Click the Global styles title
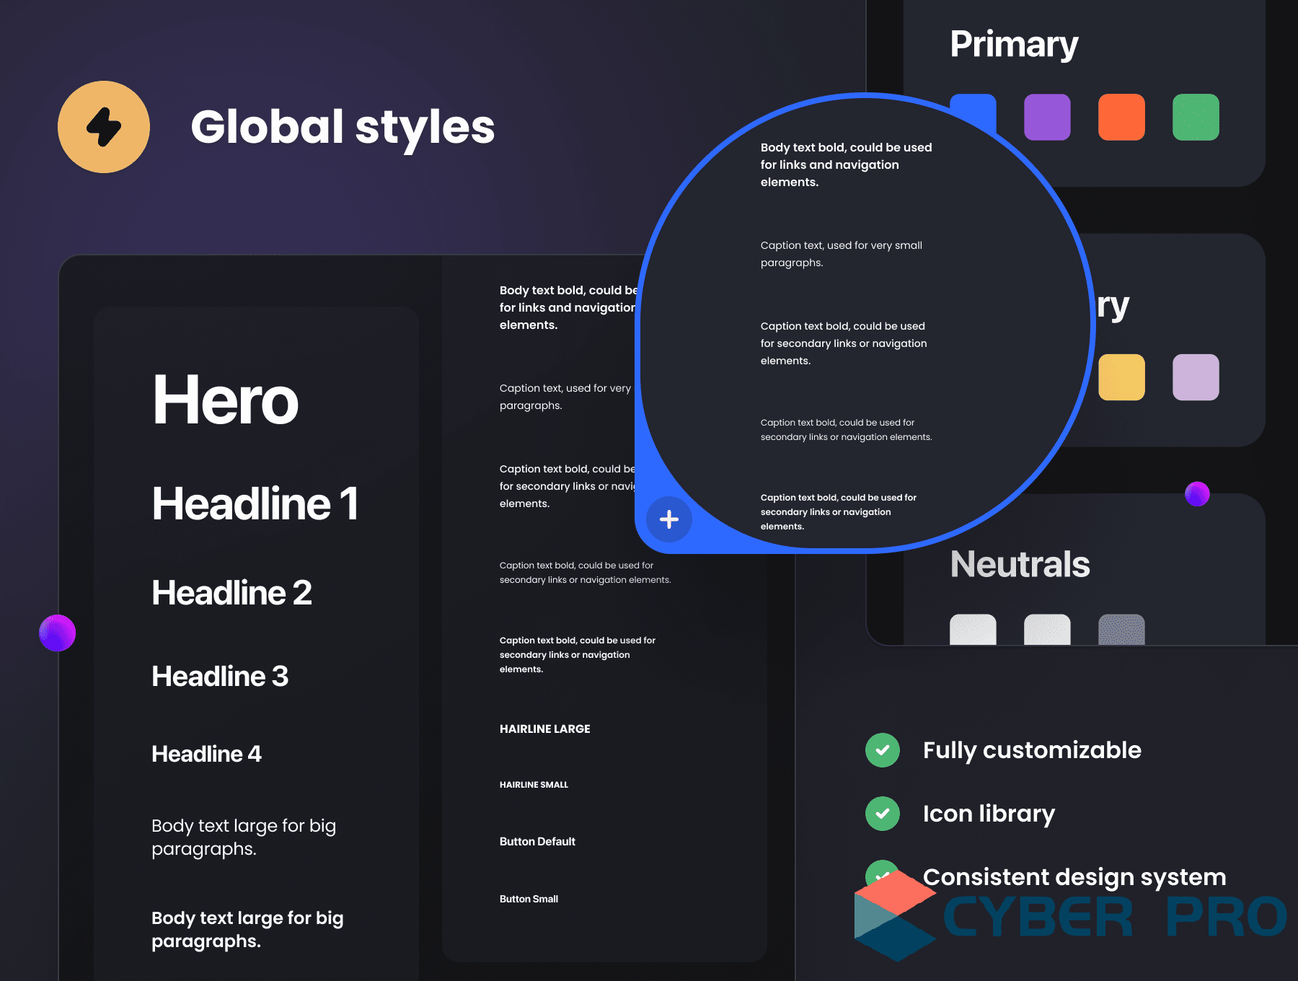The image size is (1298, 981). click(343, 127)
